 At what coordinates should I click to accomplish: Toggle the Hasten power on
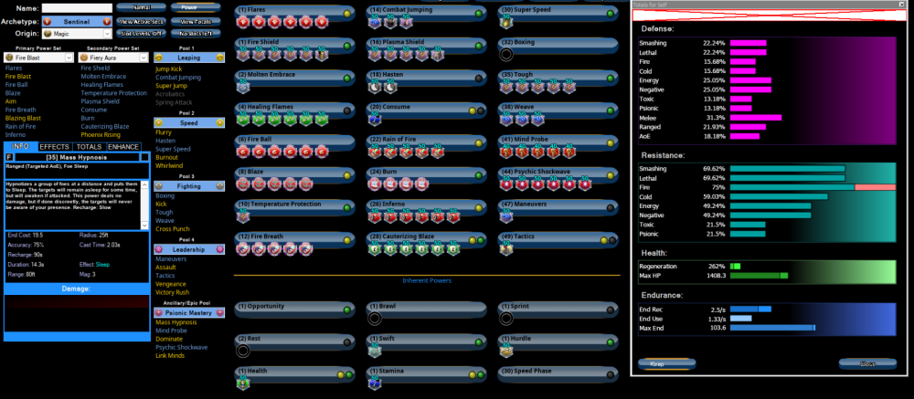(x=481, y=76)
